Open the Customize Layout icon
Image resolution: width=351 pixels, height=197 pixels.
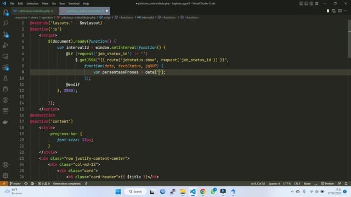click(316, 4)
